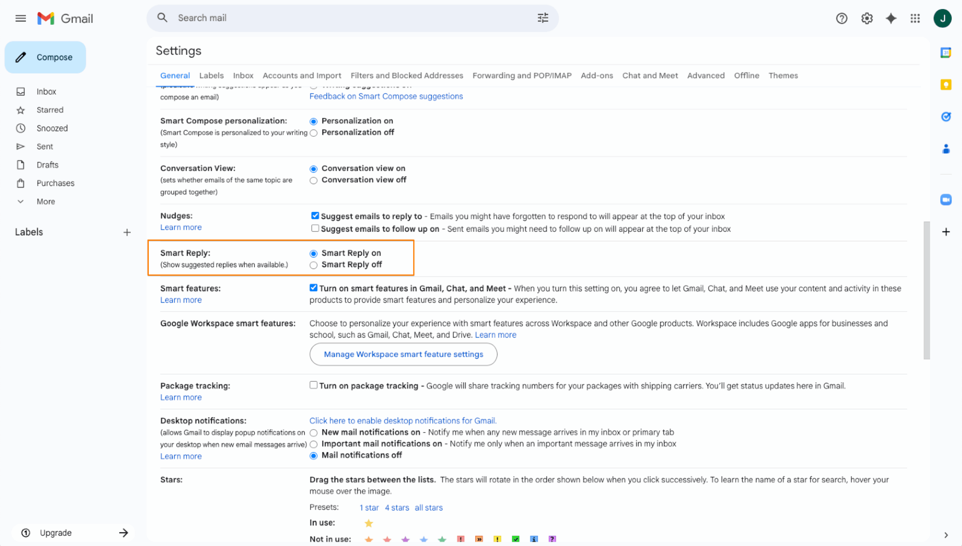Select the Smart Reply off option
This screenshot has height=546, width=962.
[313, 265]
